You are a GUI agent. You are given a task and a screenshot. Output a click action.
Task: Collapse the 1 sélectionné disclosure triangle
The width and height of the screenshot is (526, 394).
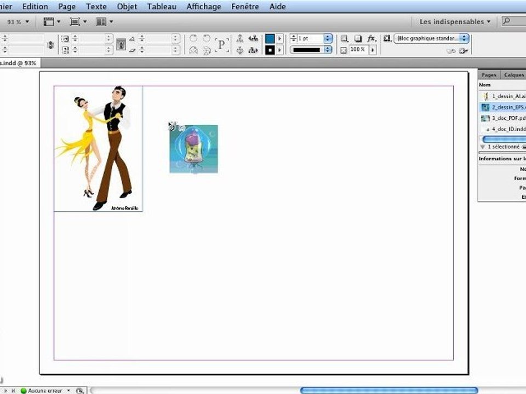483,147
